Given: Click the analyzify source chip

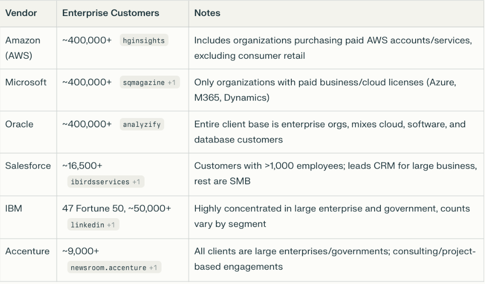Looking at the screenshot, I should (142, 125).
